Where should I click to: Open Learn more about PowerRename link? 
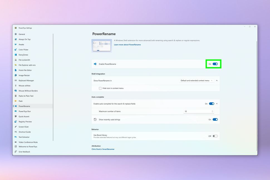point(127,44)
